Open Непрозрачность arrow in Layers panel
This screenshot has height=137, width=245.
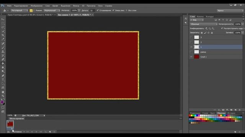(242, 24)
